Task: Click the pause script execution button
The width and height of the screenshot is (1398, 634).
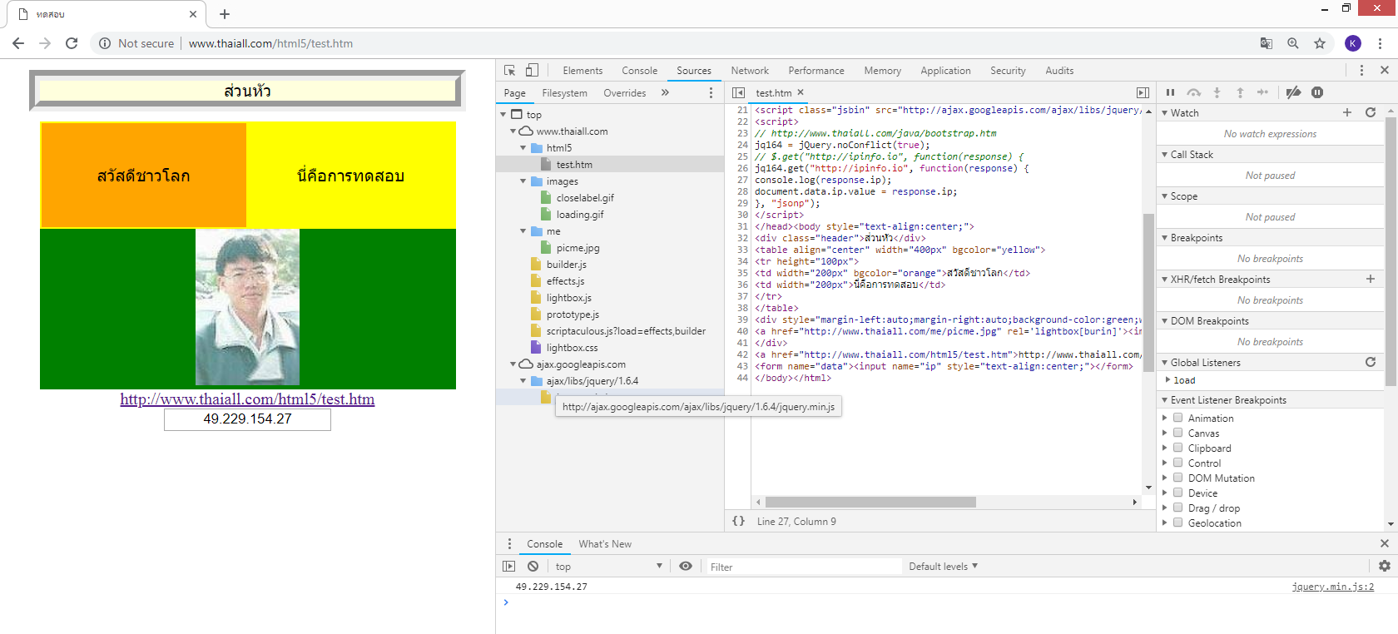Action: [1170, 92]
